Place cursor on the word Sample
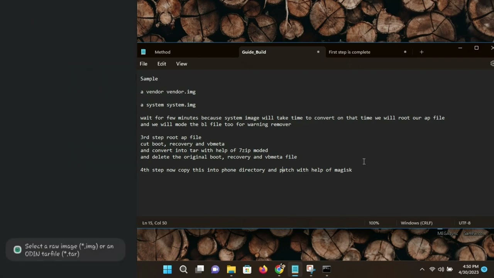 [x=149, y=79]
